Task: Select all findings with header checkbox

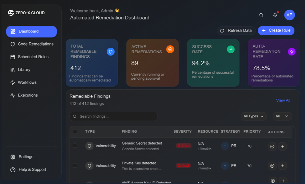Action: click(75, 132)
